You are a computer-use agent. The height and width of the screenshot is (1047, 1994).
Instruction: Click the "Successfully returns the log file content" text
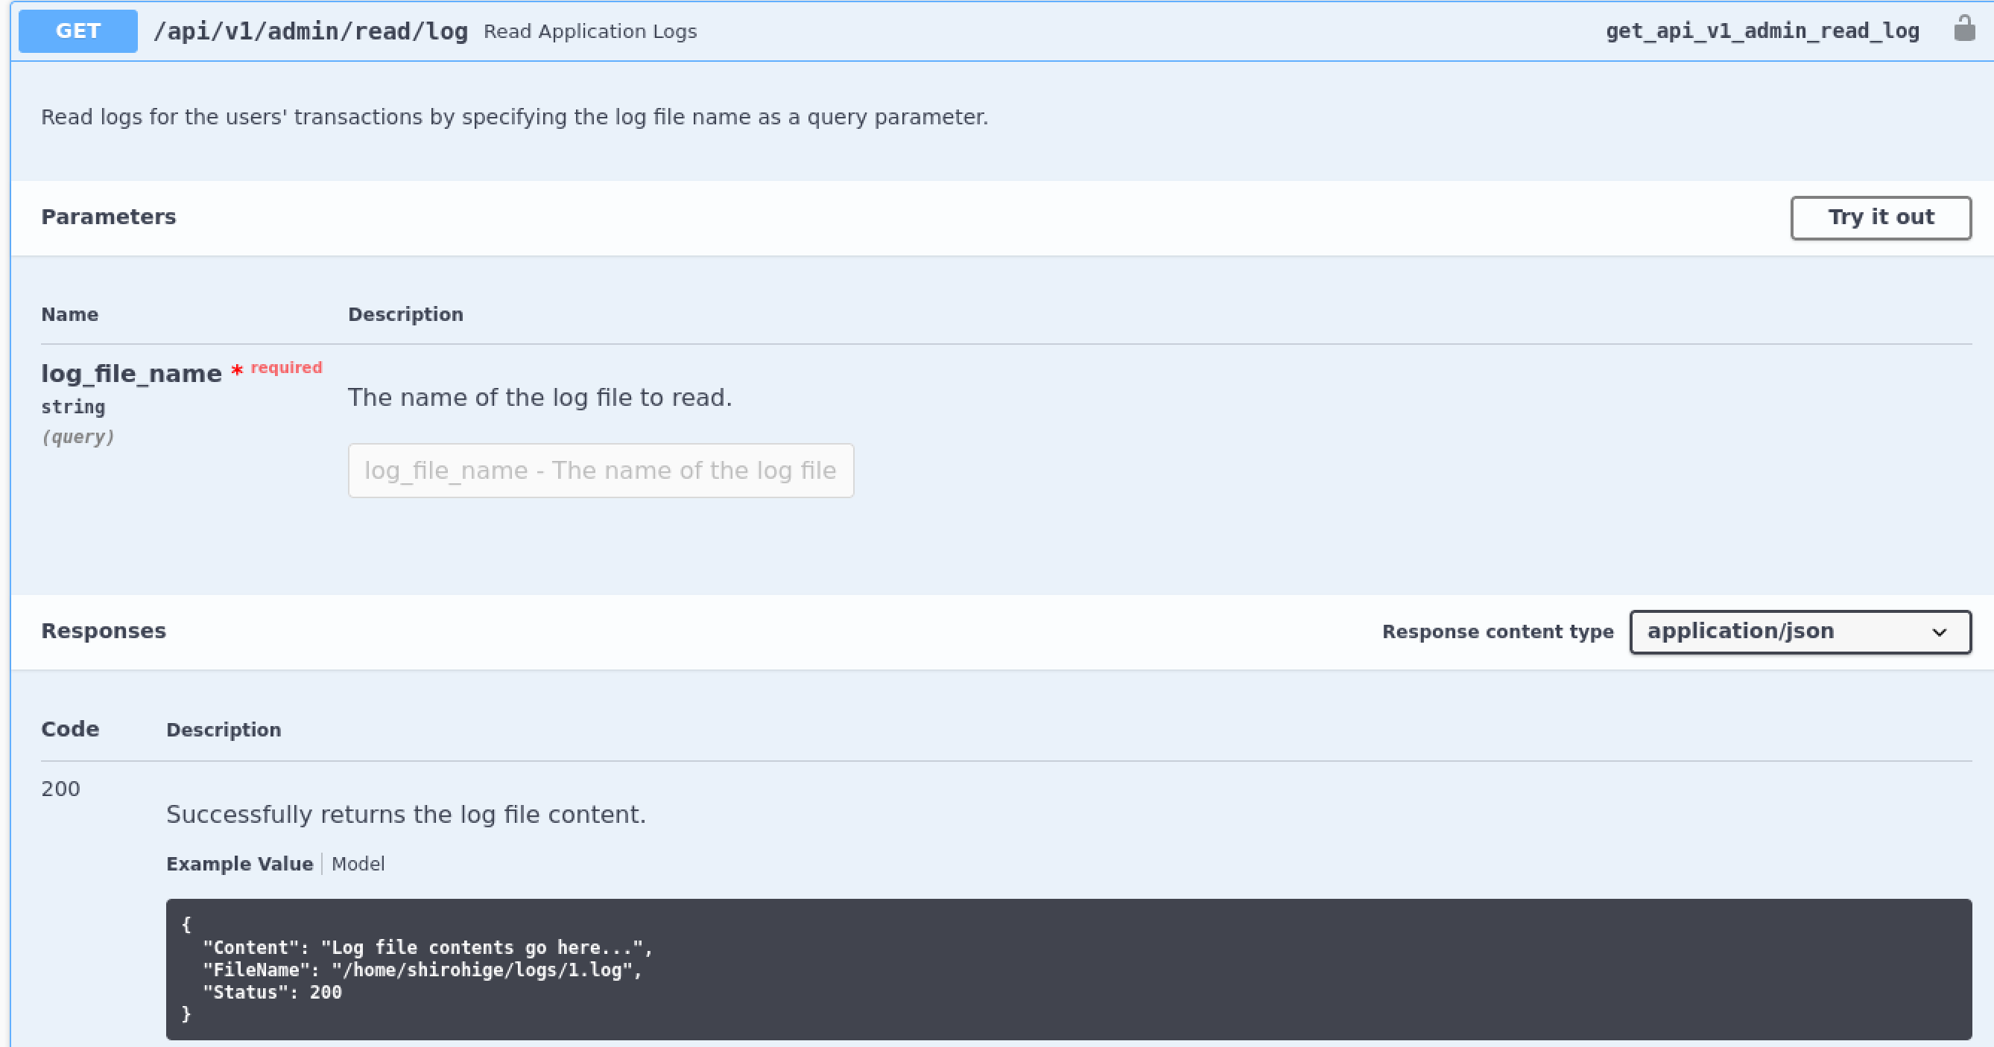(x=405, y=814)
